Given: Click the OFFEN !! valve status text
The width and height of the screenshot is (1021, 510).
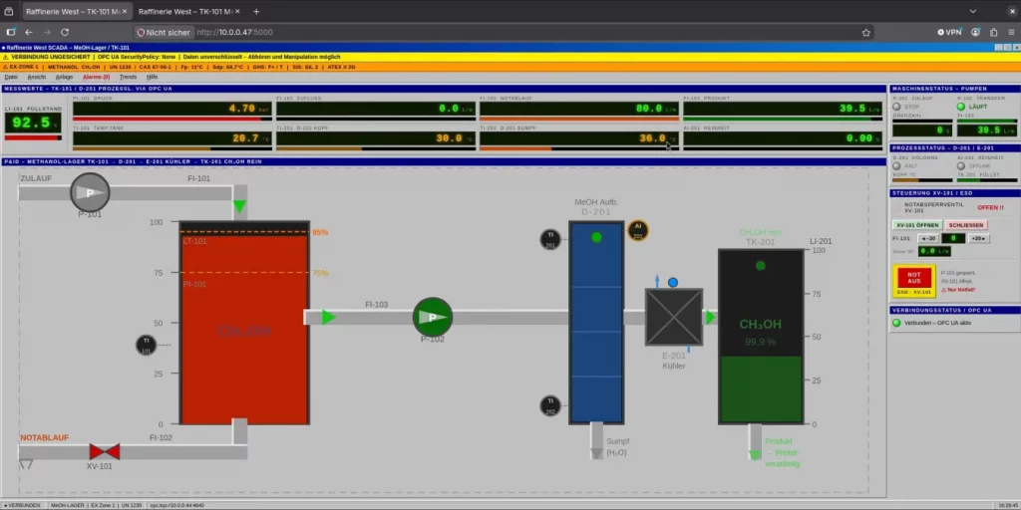Looking at the screenshot, I should [x=990, y=207].
